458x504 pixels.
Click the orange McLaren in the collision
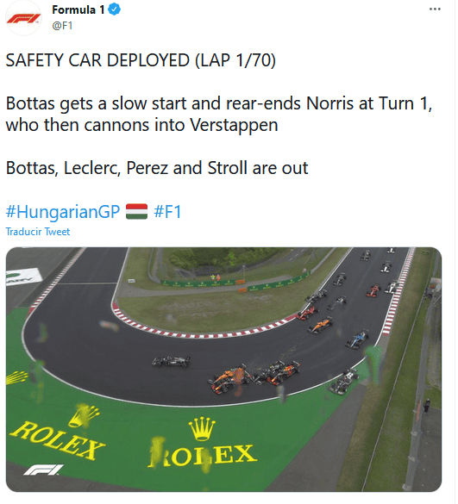(229, 379)
